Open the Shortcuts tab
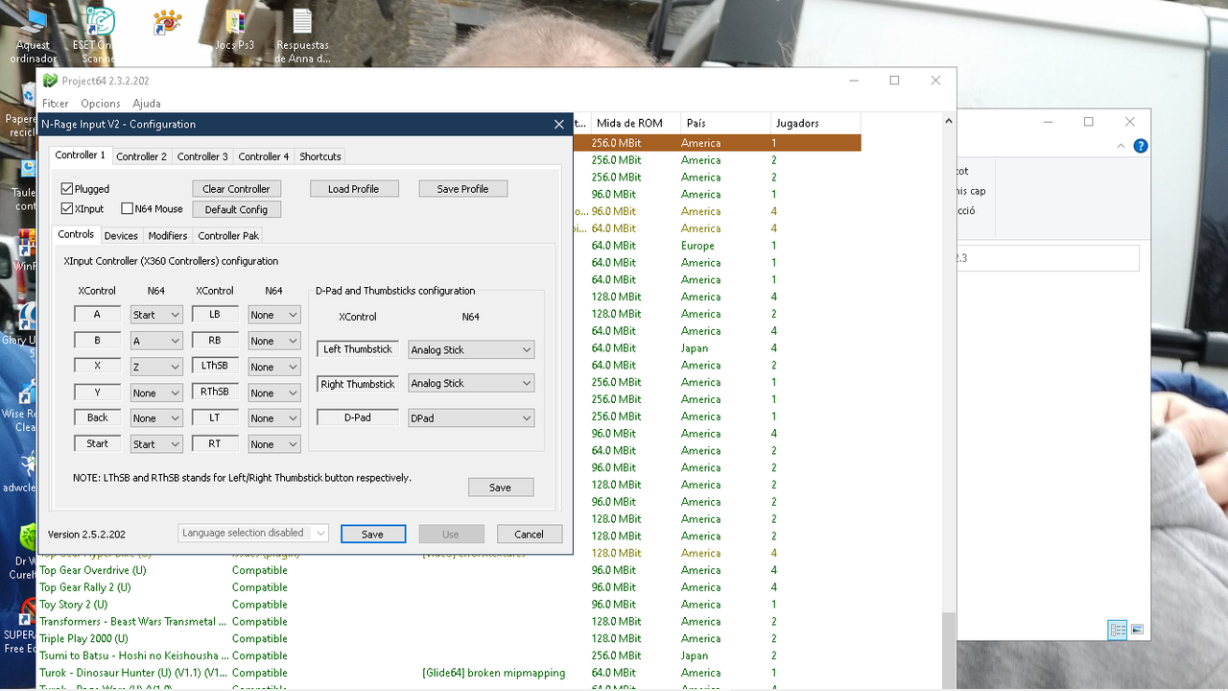 tap(320, 156)
